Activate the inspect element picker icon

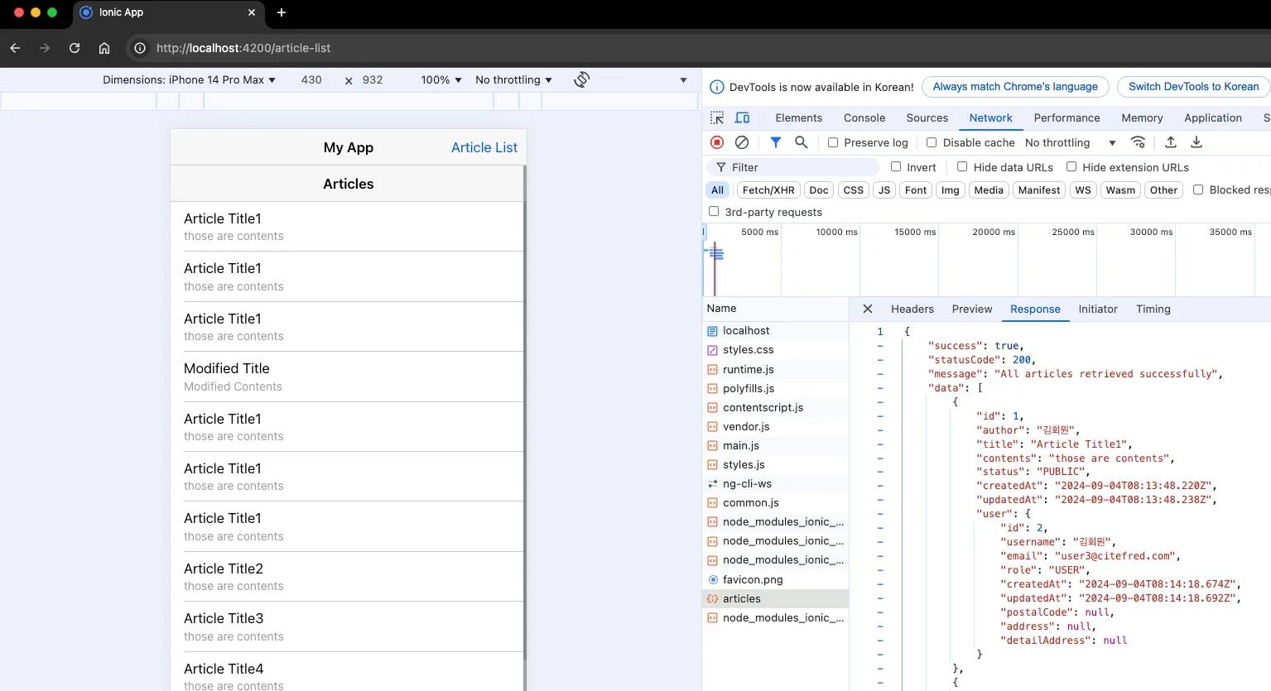717,118
